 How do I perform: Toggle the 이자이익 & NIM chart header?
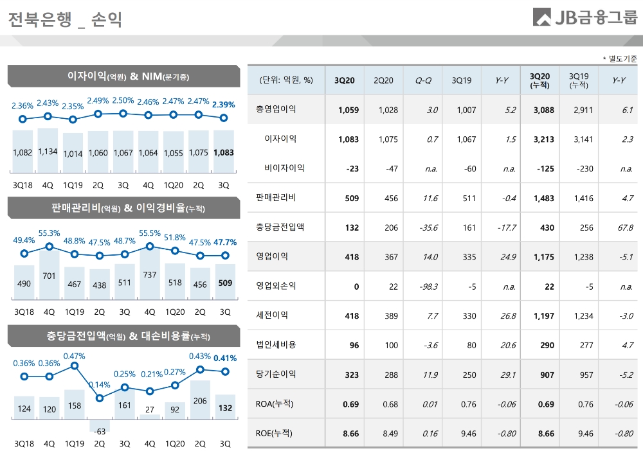[x=123, y=76]
